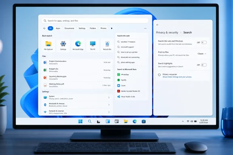Click the battery icon in system tray
This screenshot has height=155, width=233.
(195, 121)
